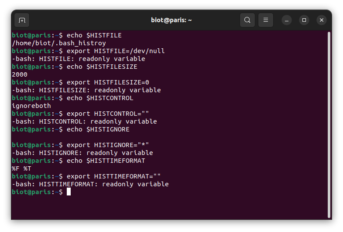The image size is (343, 232).
Task: Close the terminal window
Action: [322, 20]
